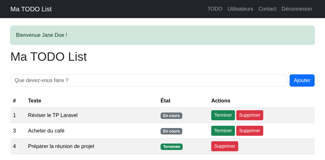325x160 pixels.
Task: Click the 'Actions' column header
Action: pyautogui.click(x=221, y=101)
